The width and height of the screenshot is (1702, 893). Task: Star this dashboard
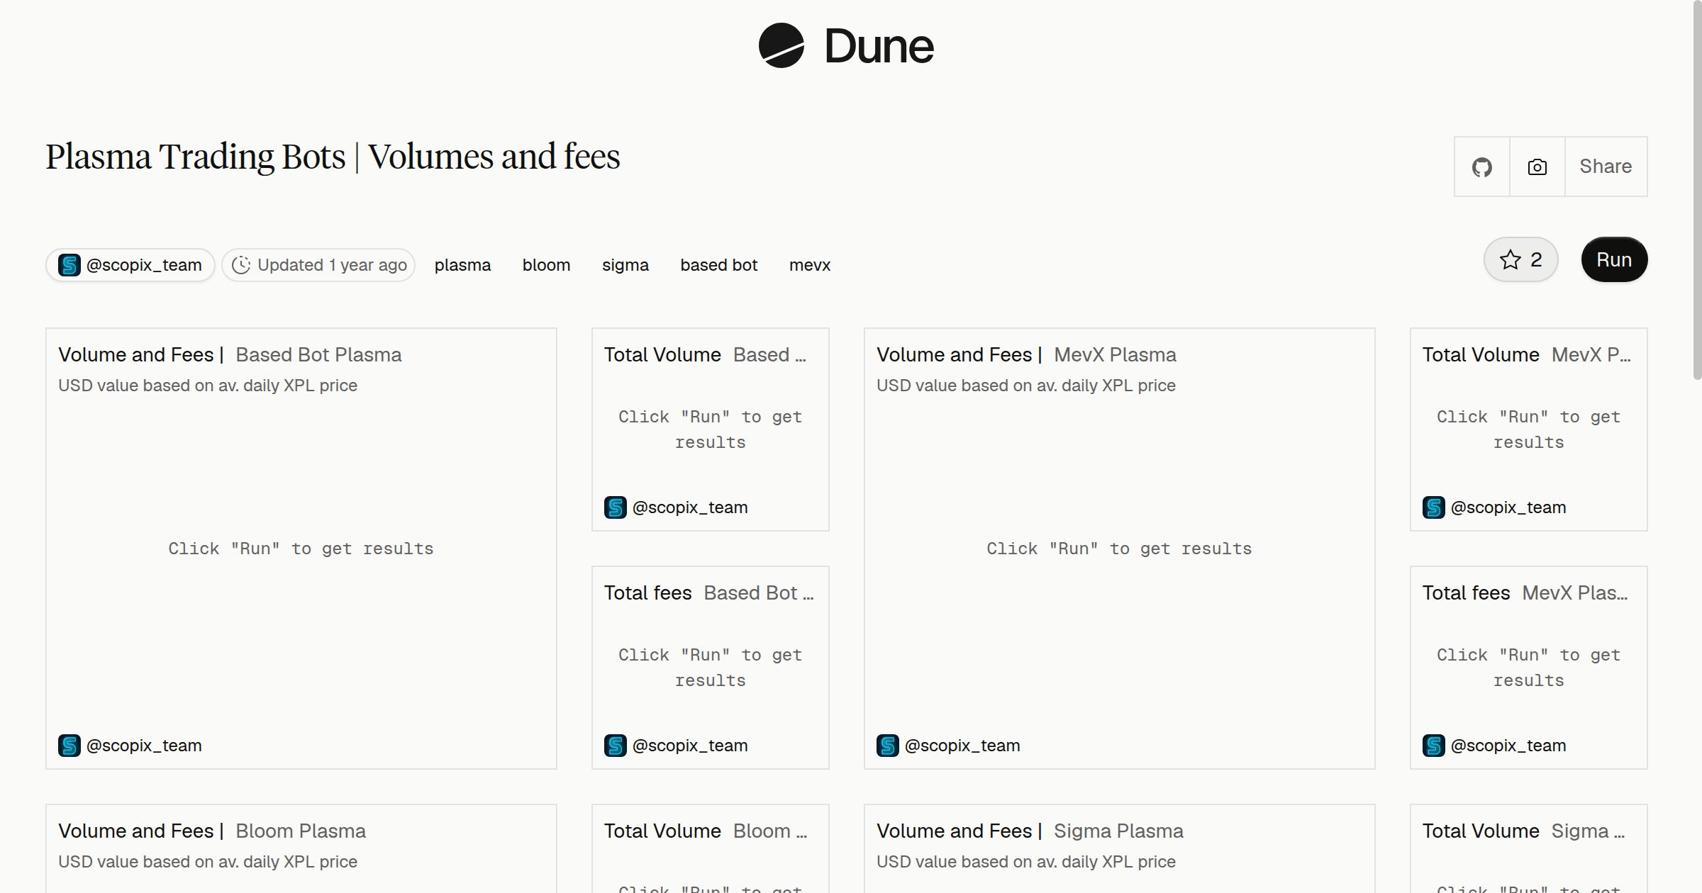click(x=1520, y=259)
